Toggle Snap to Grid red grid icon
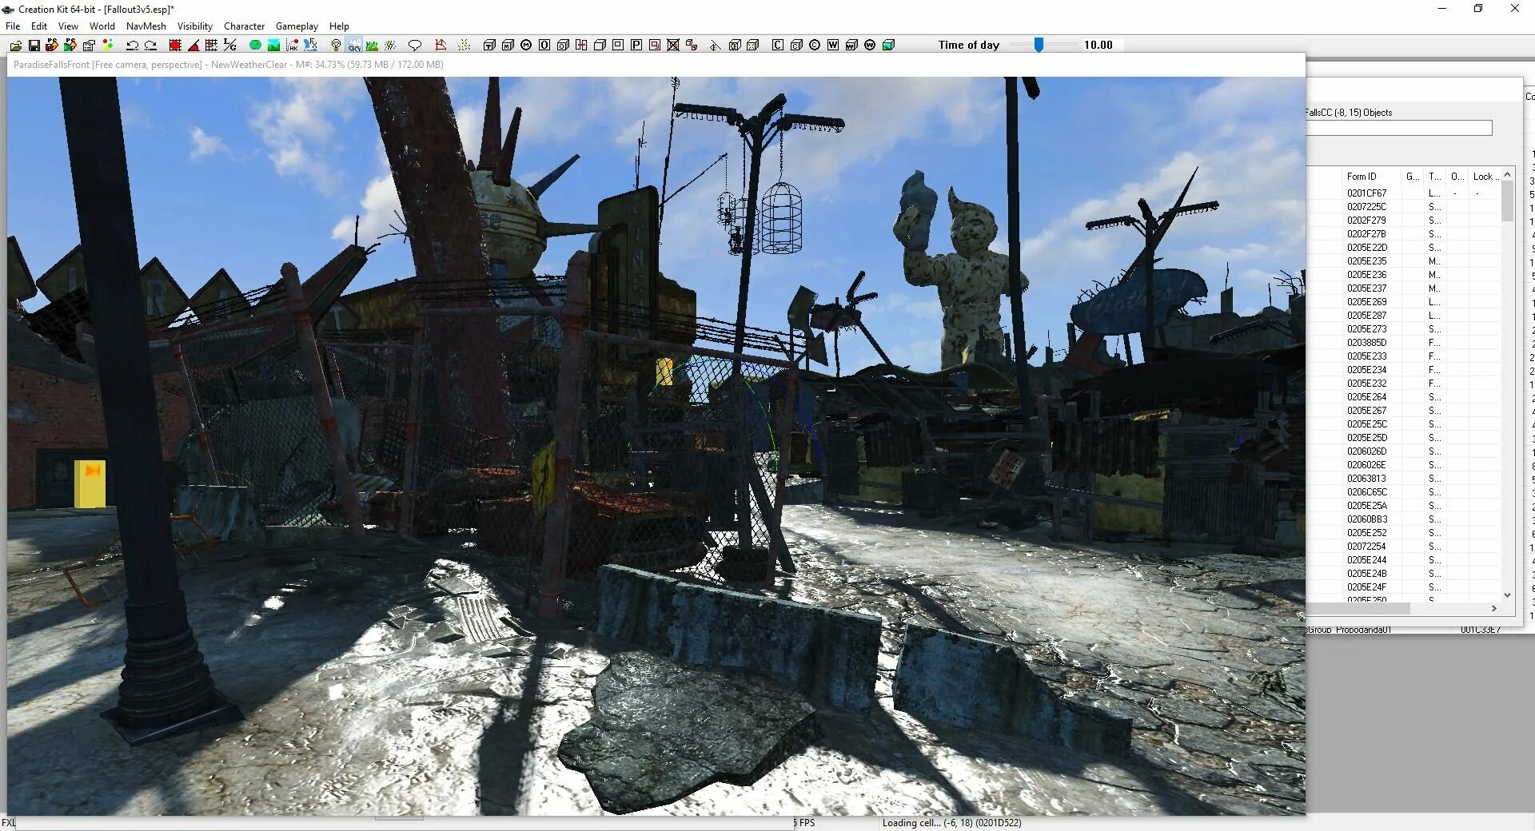The width and height of the screenshot is (1535, 831). click(175, 46)
